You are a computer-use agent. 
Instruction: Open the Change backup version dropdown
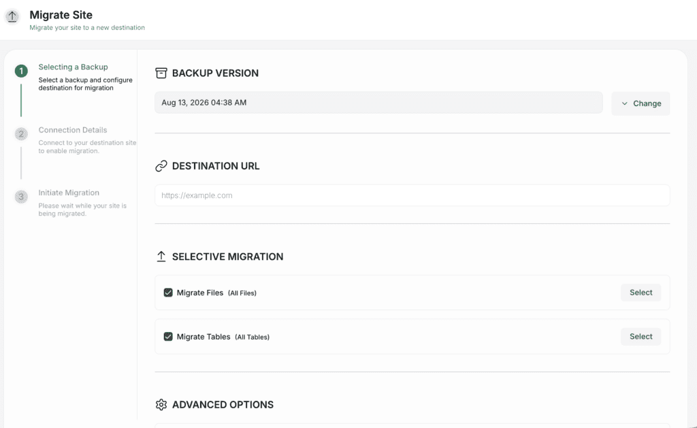pos(641,103)
